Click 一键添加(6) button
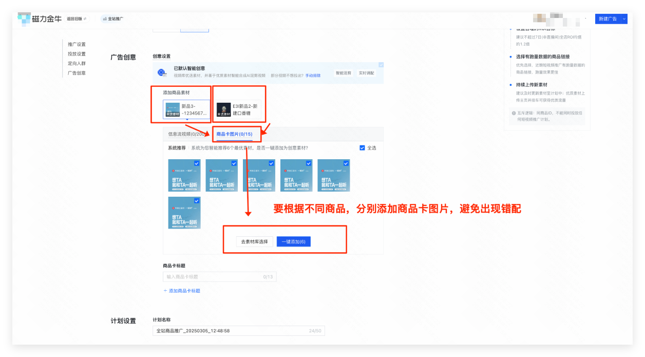Viewport: 645px width, 357px height. [x=294, y=241]
